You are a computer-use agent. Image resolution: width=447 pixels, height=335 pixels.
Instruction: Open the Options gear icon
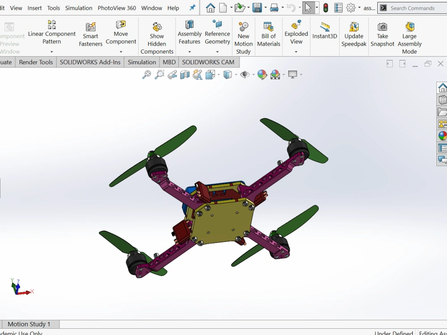pyautogui.click(x=351, y=8)
